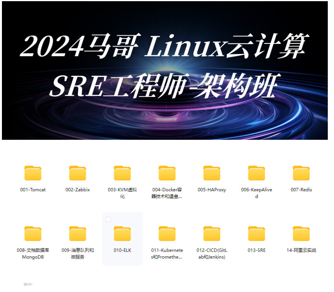The height and width of the screenshot is (292, 334).
Task: Open the 006-KeepAlived folder icon
Action: tap(256, 173)
